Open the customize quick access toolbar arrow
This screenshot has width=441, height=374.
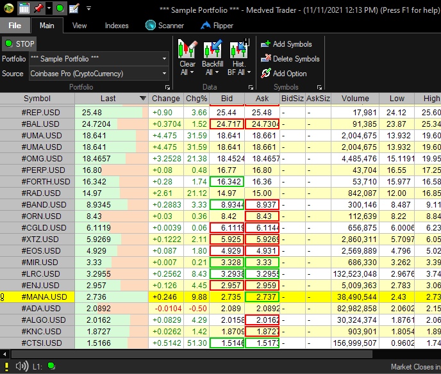point(88,9)
